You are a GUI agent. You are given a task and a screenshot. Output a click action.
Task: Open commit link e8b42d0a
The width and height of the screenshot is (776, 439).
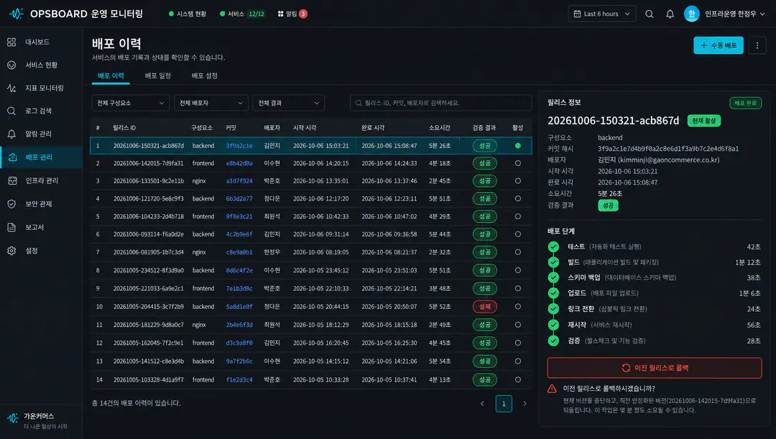point(239,163)
